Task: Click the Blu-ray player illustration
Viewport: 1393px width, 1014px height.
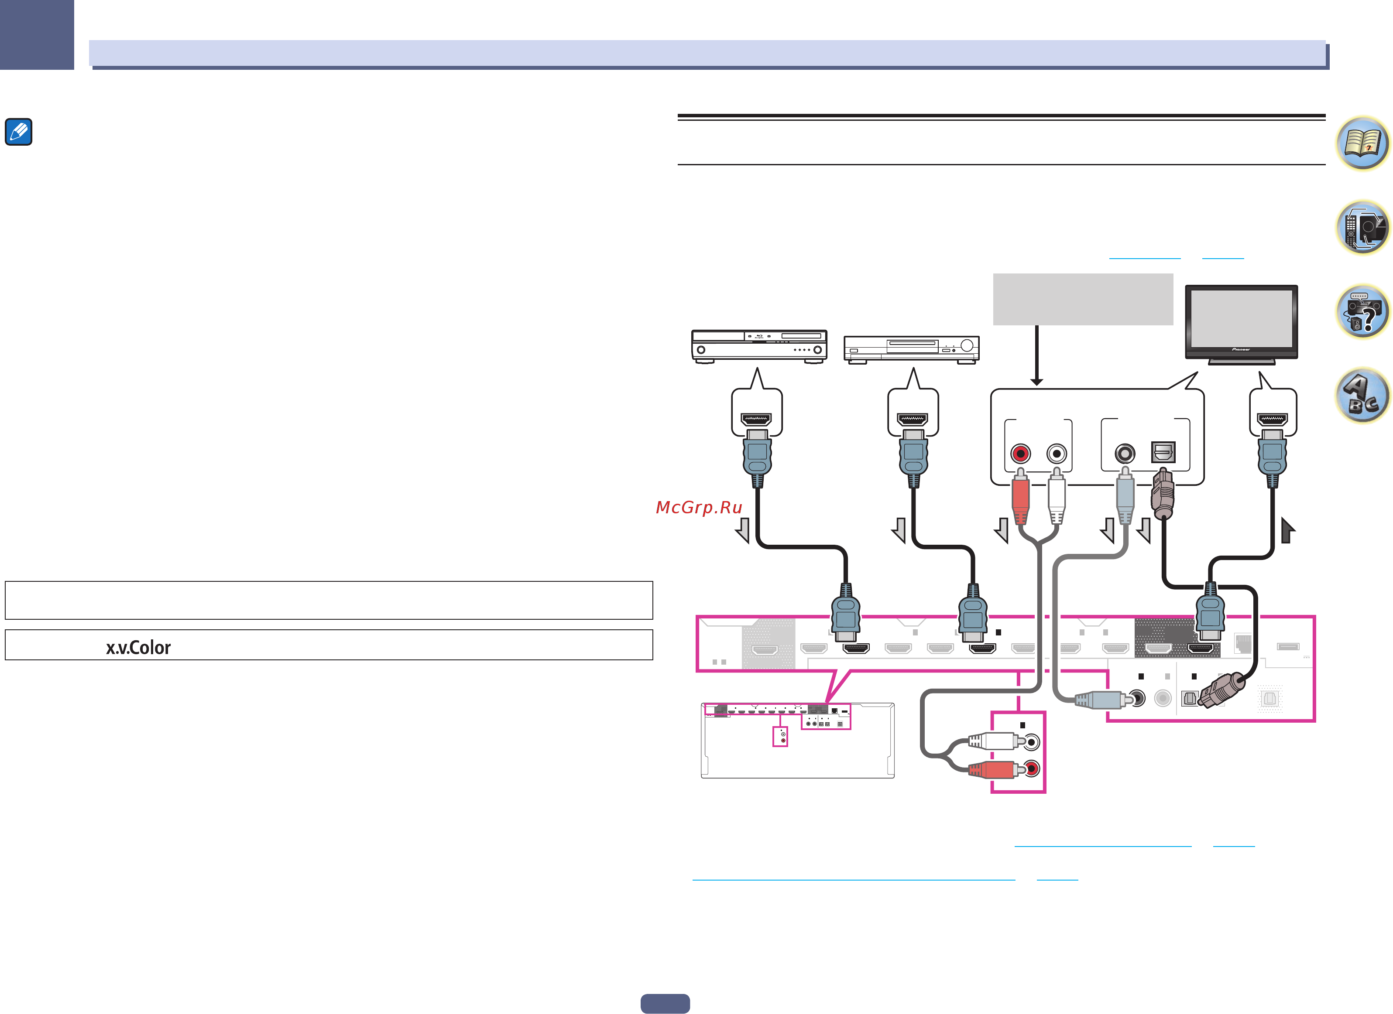Action: coord(759,347)
